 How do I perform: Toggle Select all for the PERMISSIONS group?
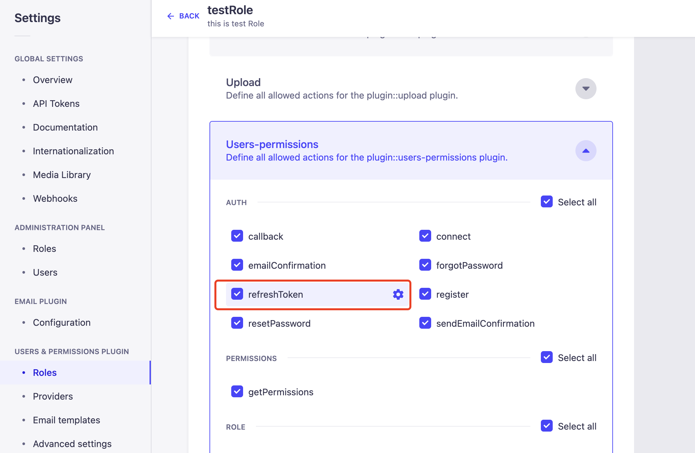point(547,357)
